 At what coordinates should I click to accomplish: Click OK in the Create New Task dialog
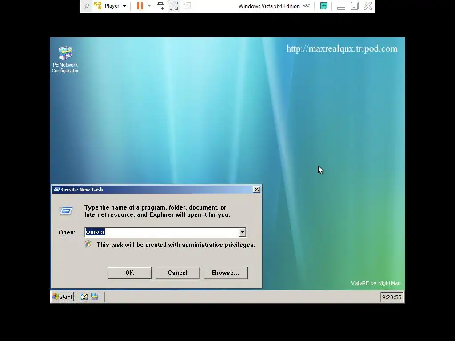(x=129, y=273)
